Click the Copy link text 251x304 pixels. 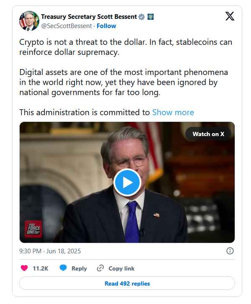121,268
